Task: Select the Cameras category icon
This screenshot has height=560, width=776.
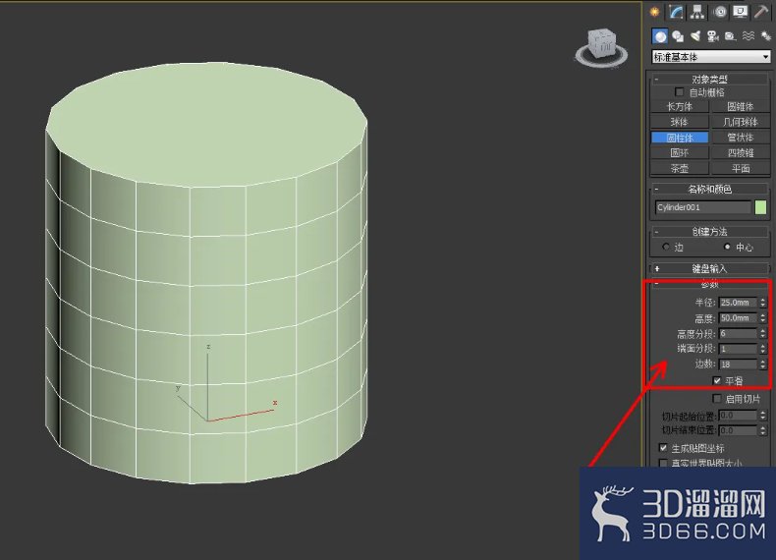Action: click(x=713, y=36)
